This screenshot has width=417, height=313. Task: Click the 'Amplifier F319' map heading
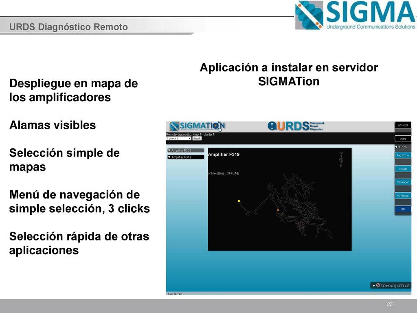coord(224,154)
